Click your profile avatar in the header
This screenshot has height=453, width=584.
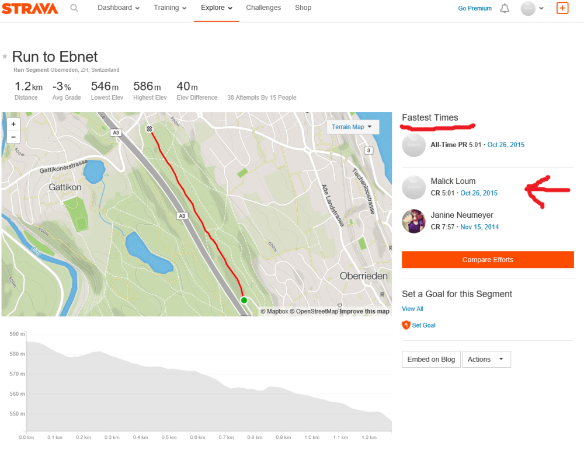528,8
